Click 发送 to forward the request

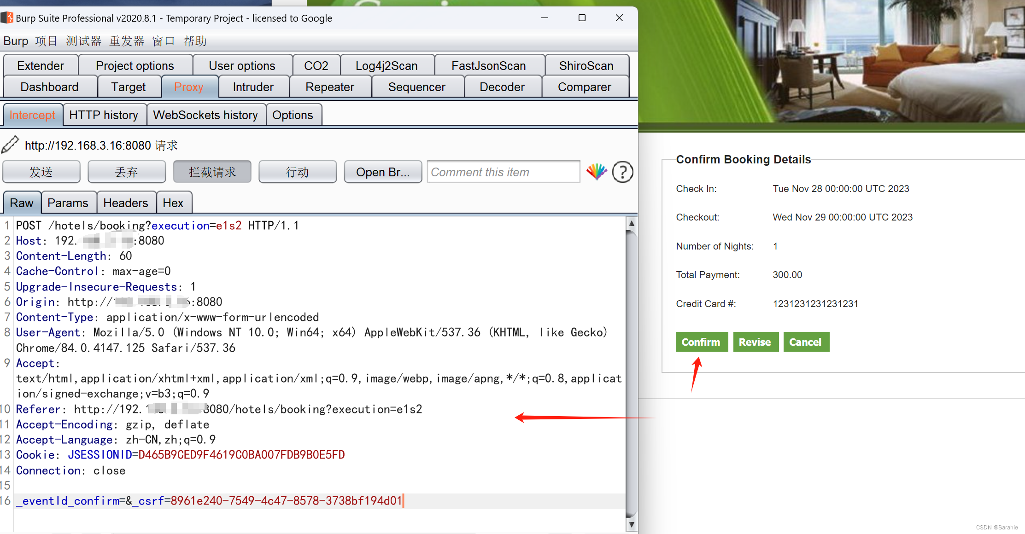tap(41, 171)
